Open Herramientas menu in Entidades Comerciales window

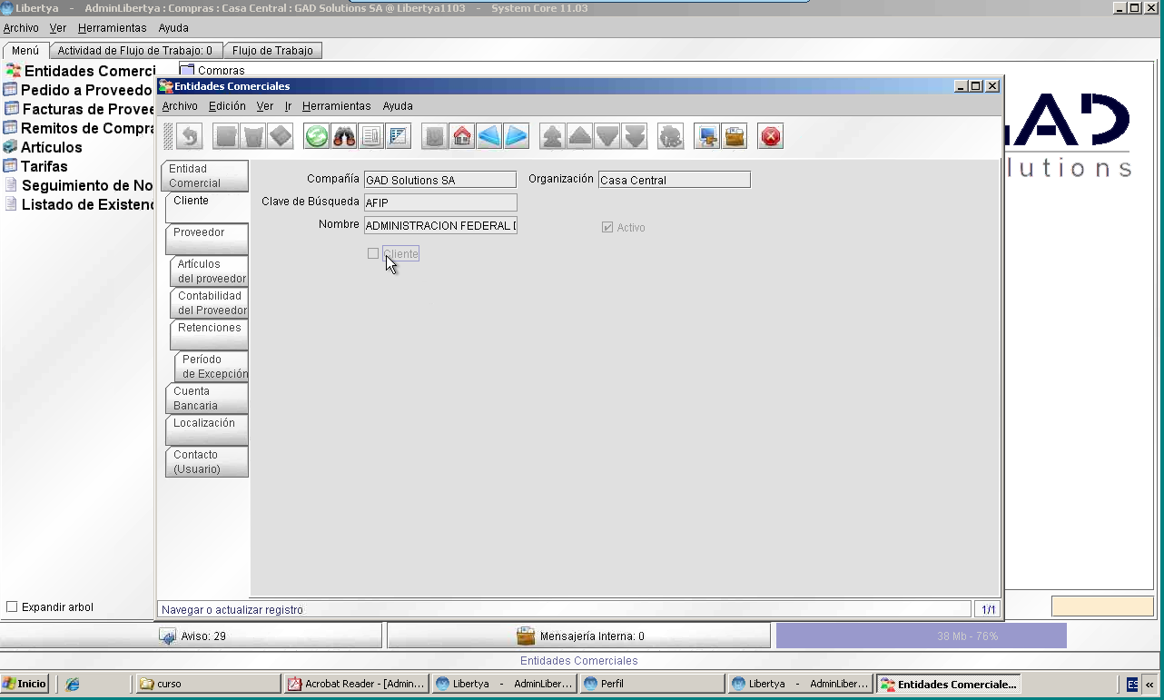point(337,106)
